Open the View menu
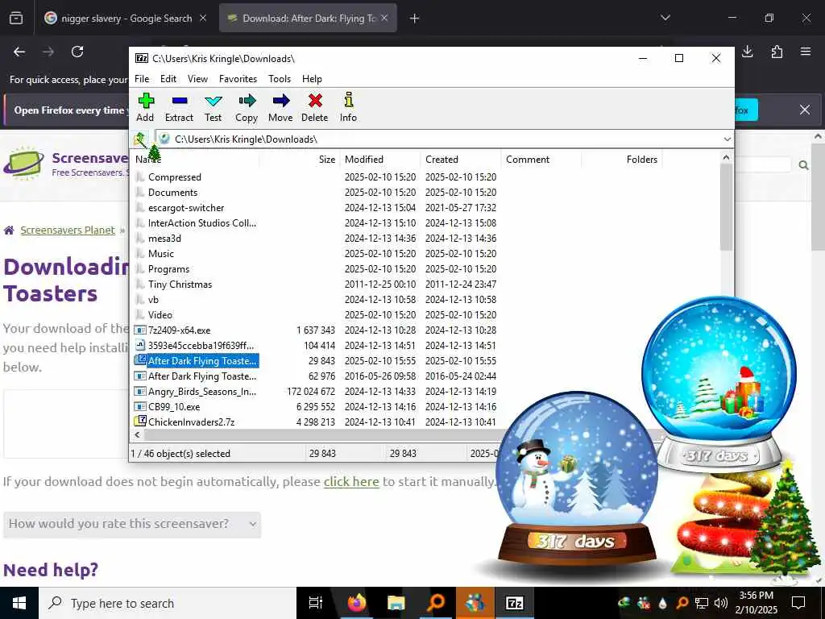 click(x=197, y=78)
